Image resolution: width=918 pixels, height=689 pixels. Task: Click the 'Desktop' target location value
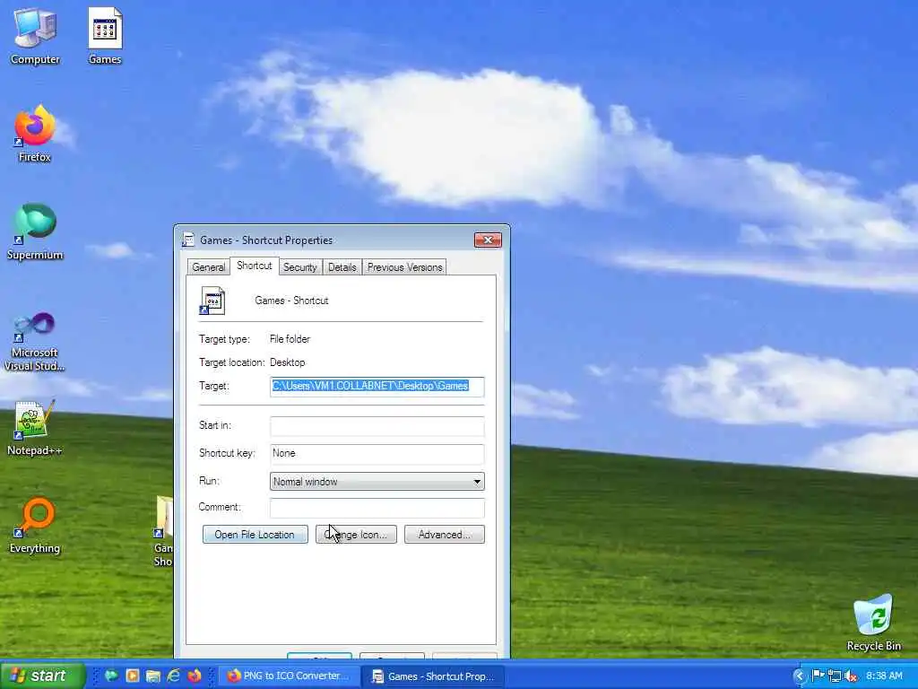(x=288, y=362)
